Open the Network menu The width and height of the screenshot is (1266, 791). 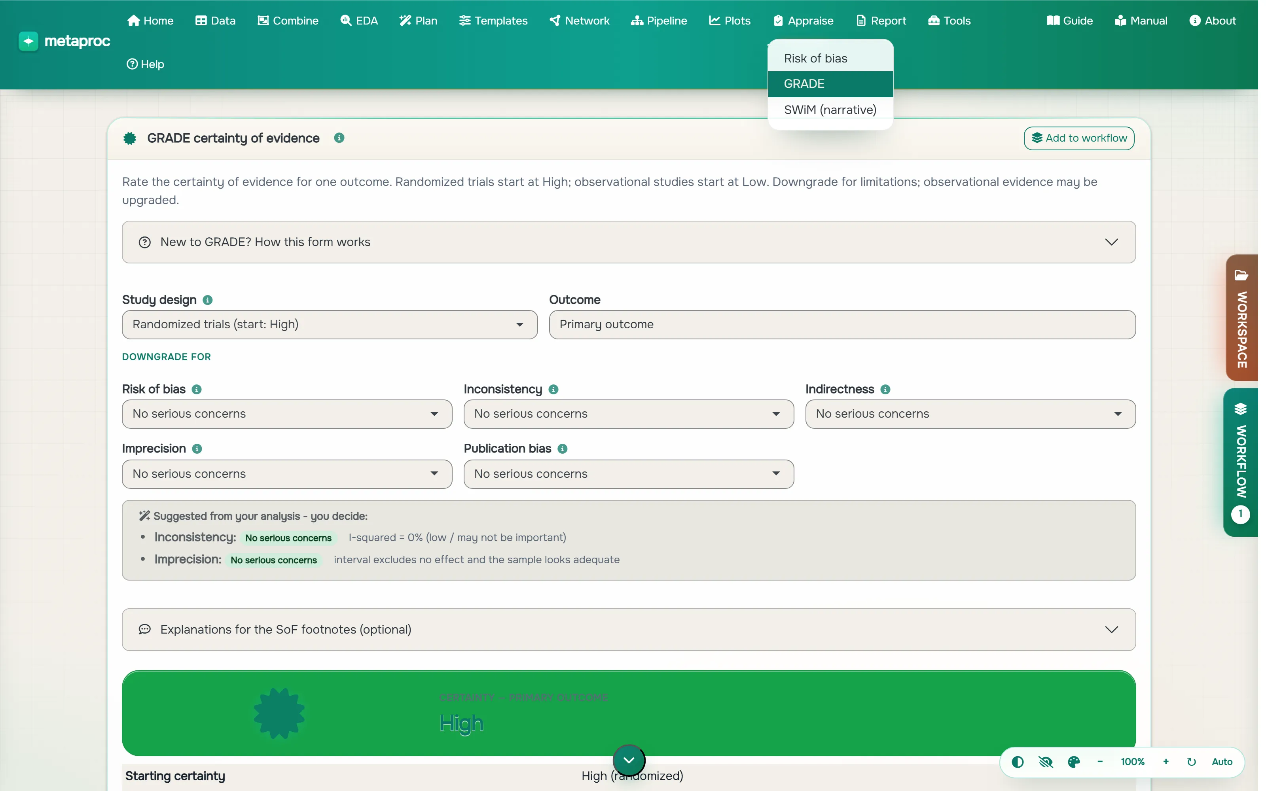pyautogui.click(x=580, y=21)
